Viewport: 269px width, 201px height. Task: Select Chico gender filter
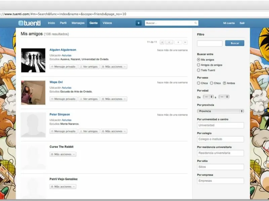tap(212, 83)
